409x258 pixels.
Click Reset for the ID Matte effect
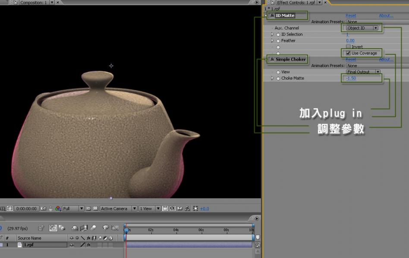tap(351, 16)
